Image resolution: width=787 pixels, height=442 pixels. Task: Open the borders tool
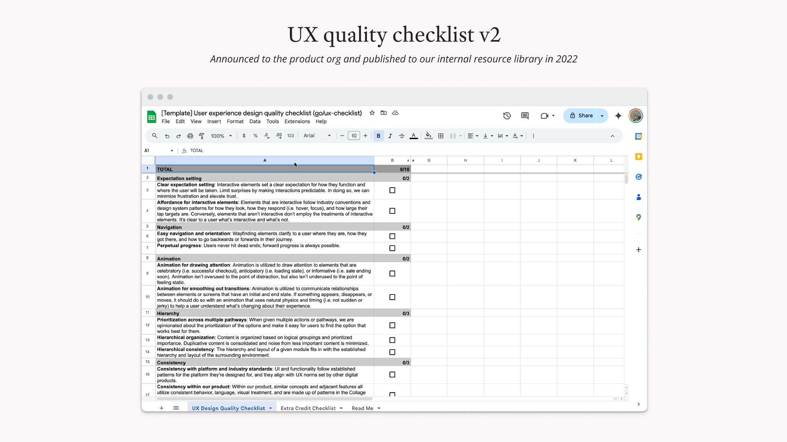pyautogui.click(x=441, y=136)
